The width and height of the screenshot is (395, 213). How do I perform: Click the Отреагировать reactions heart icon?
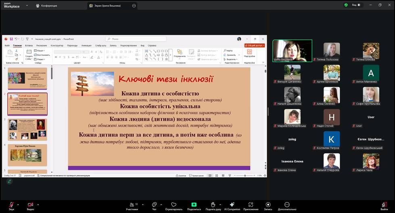pyautogui.click(x=173, y=205)
